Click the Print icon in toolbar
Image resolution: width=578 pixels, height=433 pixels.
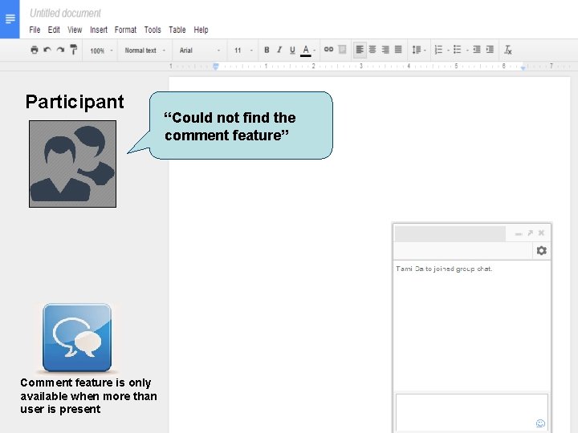point(35,50)
